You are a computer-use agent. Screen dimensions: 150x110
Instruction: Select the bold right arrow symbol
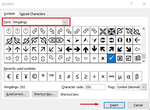coord(77,49)
